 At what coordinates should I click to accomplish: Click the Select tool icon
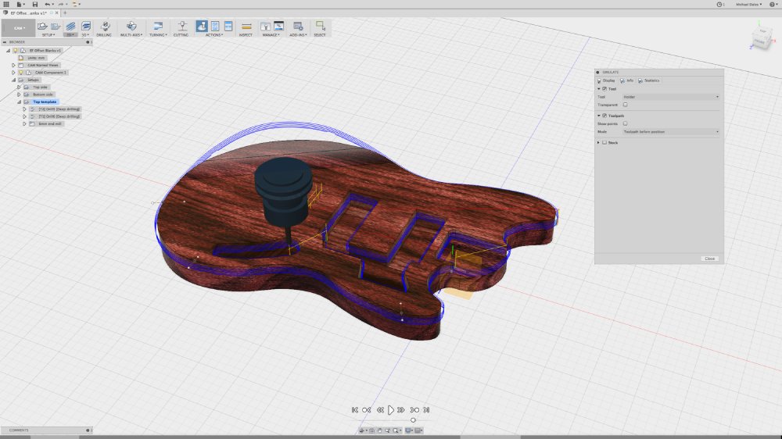coord(320,26)
